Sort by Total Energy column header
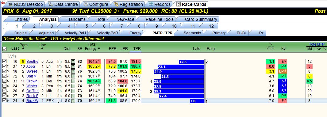The image size is (327, 117). pyautogui.click(x=92, y=47)
